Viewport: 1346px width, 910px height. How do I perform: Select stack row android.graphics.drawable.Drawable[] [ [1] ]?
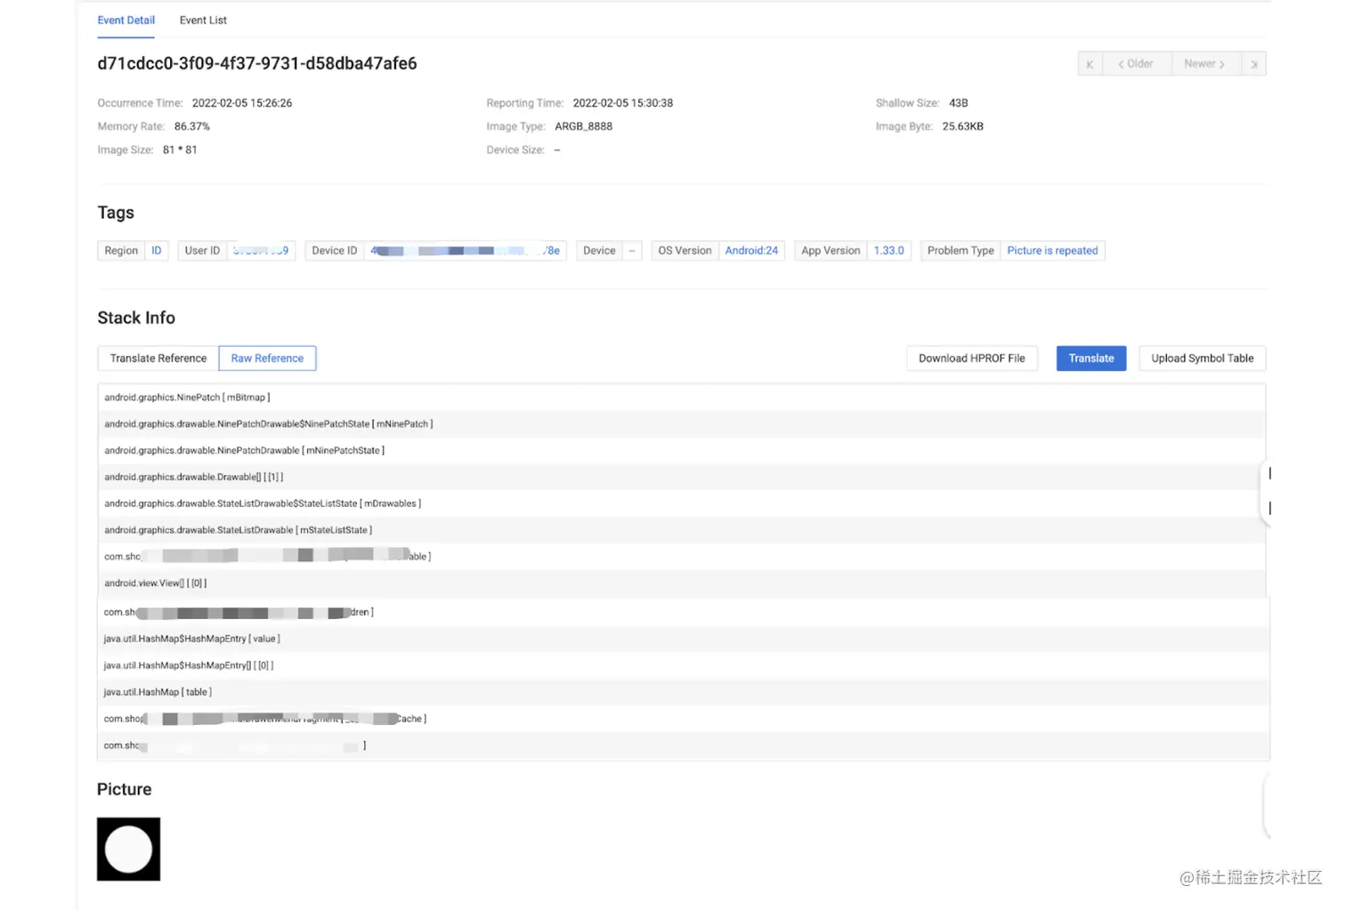[x=682, y=477]
